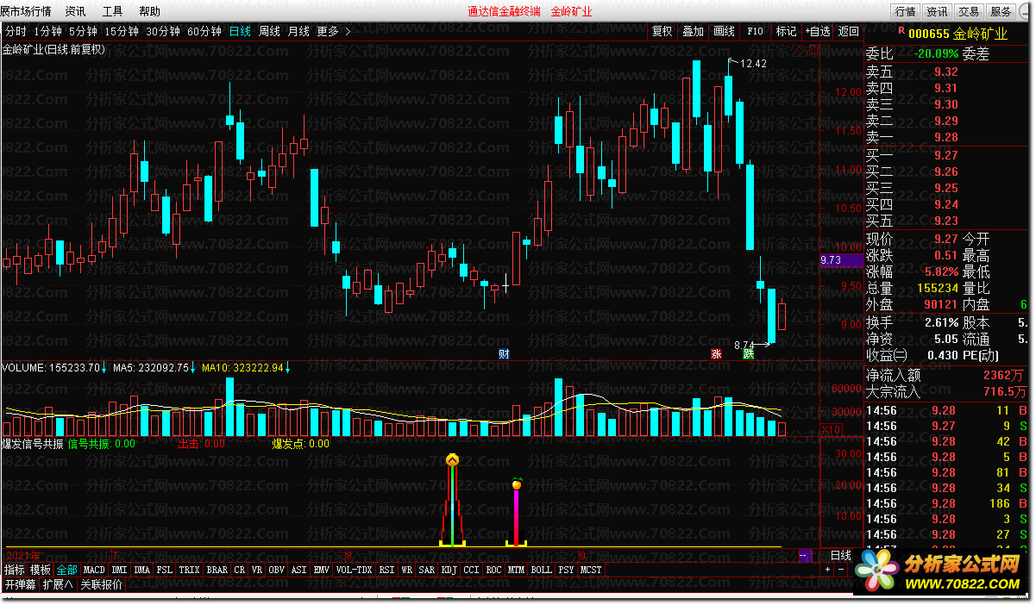Click the tallest signal resonance spike marker
This screenshot has height=605, width=1036.
pyautogui.click(x=452, y=461)
